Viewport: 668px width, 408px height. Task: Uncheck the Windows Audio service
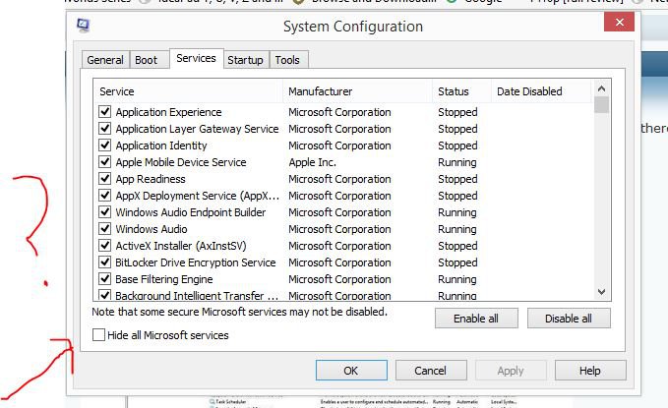click(x=105, y=229)
